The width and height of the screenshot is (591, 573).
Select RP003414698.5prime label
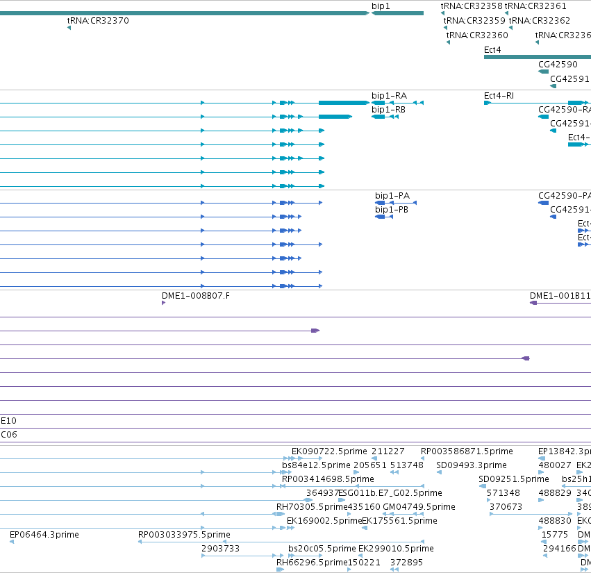(x=328, y=479)
